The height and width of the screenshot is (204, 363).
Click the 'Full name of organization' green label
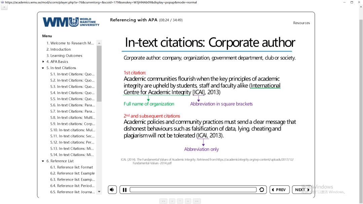[x=149, y=104]
